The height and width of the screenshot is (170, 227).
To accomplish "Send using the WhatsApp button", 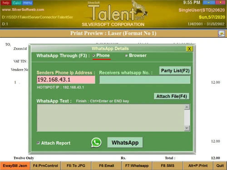I will tap(125, 142).
